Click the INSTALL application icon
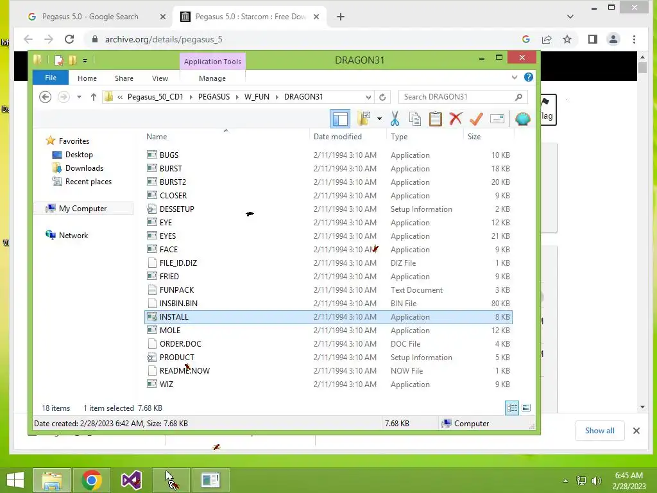The height and width of the screenshot is (493, 657). pos(151,317)
